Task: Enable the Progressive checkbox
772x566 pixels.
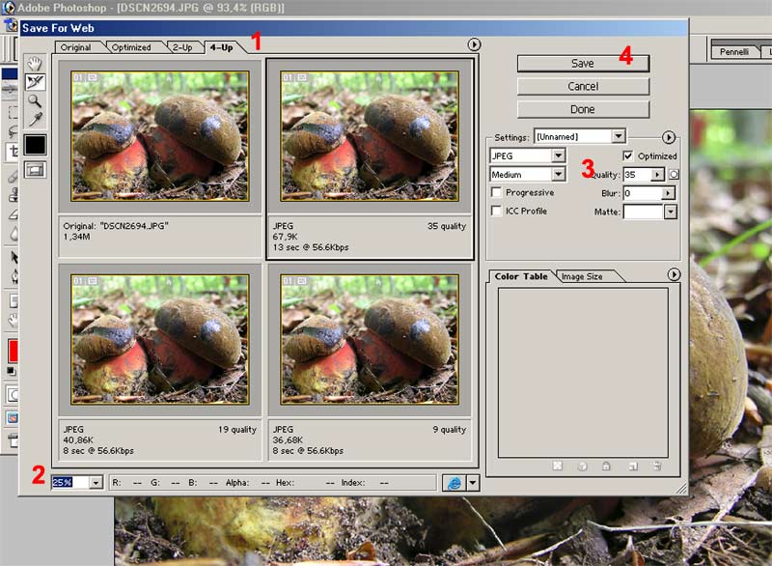Action: tap(497, 193)
